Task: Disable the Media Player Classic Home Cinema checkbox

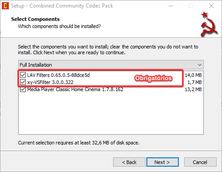Action: click(x=23, y=89)
